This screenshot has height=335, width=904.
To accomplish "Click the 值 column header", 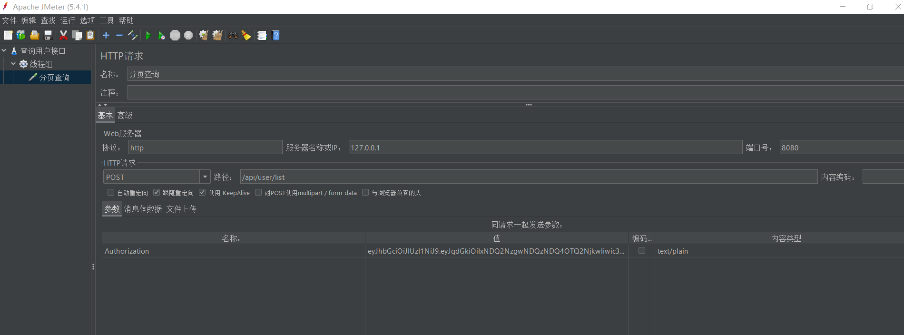I will coord(497,238).
